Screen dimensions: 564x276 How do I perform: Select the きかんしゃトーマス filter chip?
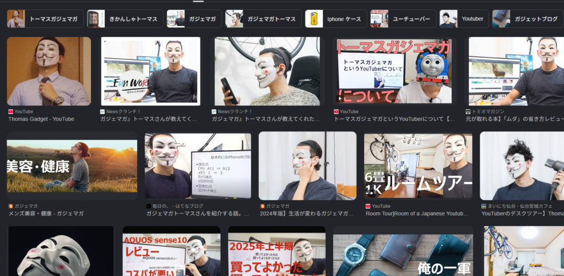point(125,19)
